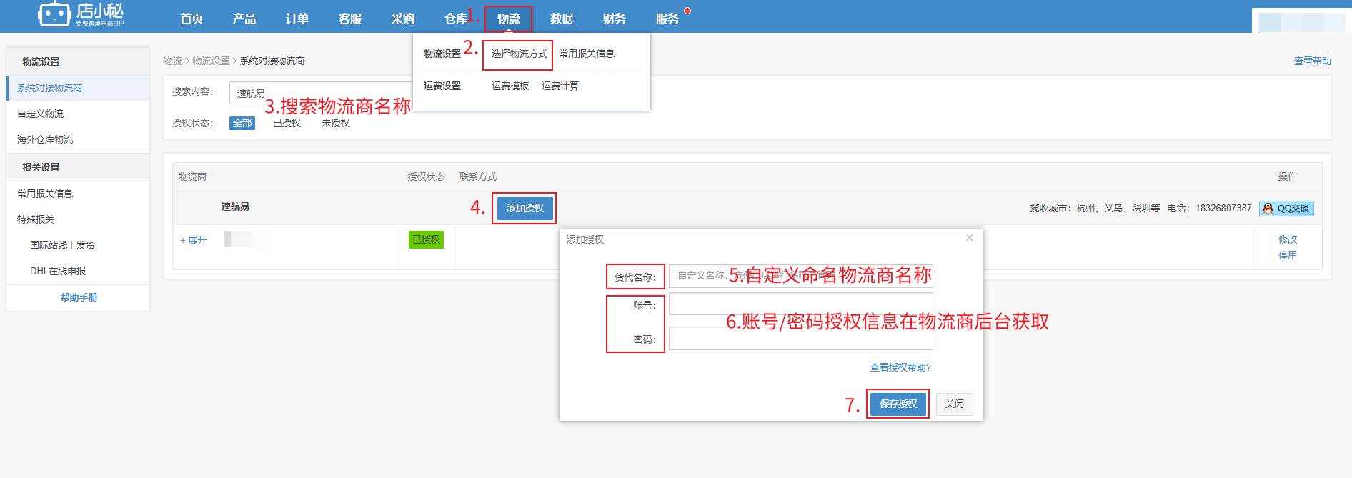1352x478 pixels.
Task: Select 选择物流方式 in dropdown menu
Action: click(x=519, y=54)
